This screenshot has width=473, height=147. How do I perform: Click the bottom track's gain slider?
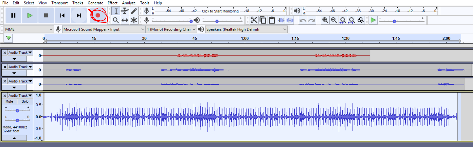tap(17, 111)
